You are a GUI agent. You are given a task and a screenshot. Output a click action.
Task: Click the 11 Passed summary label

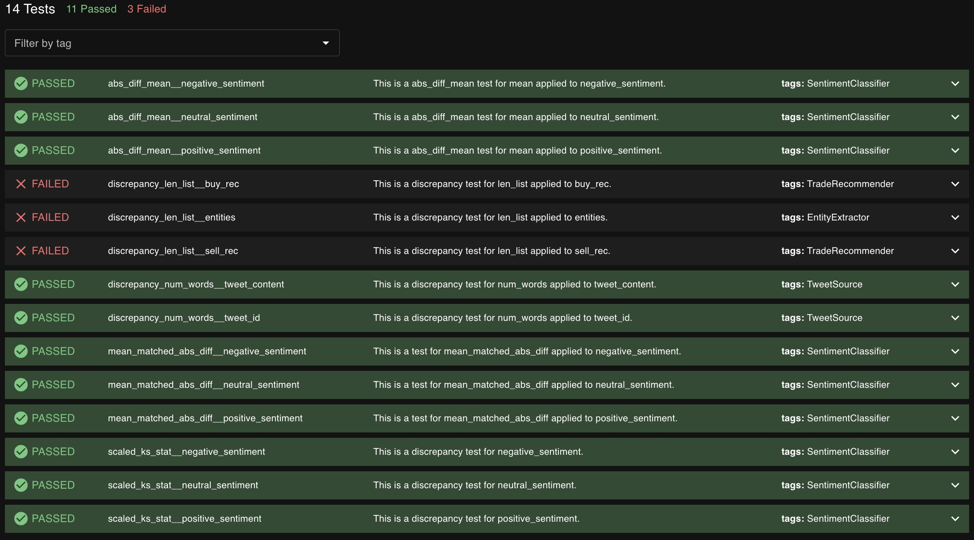[x=91, y=9]
